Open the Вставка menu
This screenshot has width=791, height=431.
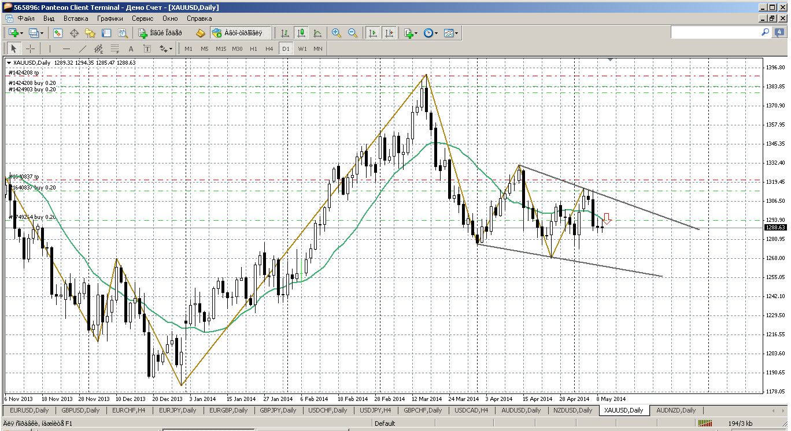pyautogui.click(x=76, y=18)
